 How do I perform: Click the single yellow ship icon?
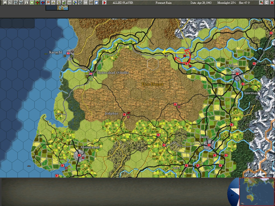[x=53, y=3]
